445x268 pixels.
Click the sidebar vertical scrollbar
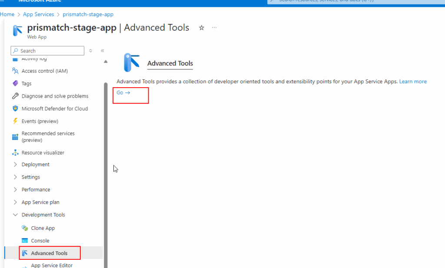click(x=106, y=175)
